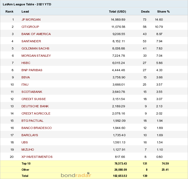Image resolution: width=188 pixels, height=179 pixels.
Task: Open the ITAU lead link
Action: point(25,85)
